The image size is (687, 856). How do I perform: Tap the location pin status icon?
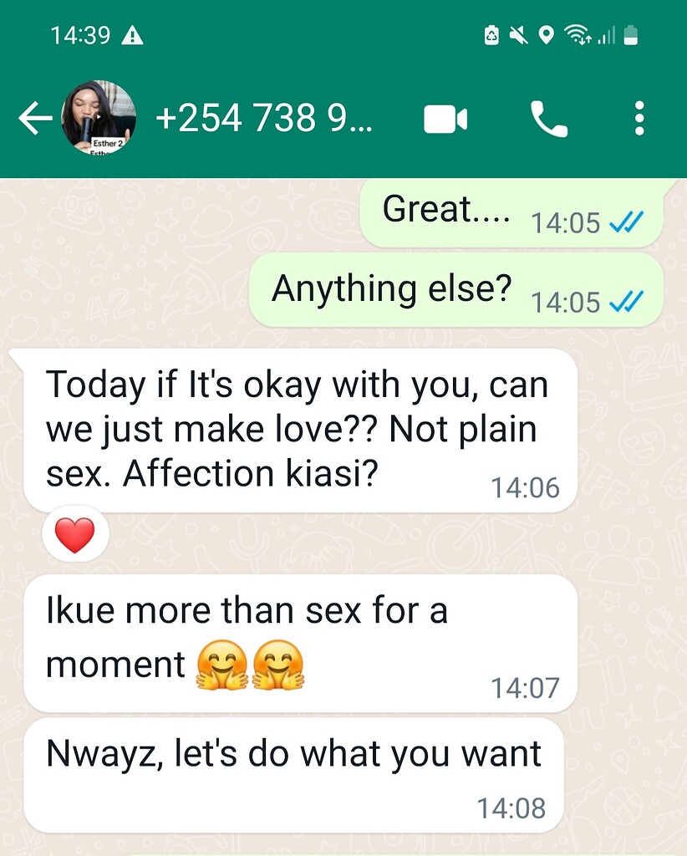point(546,35)
